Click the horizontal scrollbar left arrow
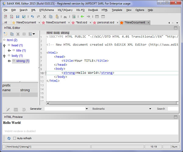 [48, 103]
